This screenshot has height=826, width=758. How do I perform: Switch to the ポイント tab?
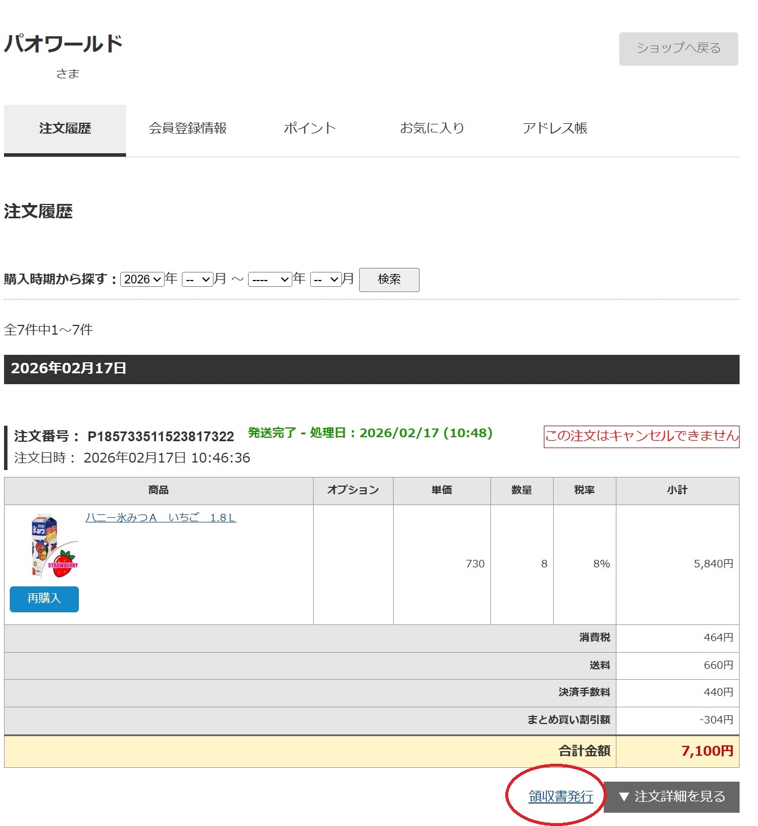[310, 128]
